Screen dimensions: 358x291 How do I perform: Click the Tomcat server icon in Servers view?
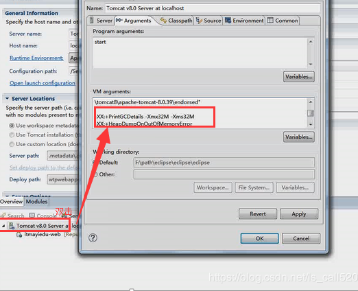(x=11, y=226)
